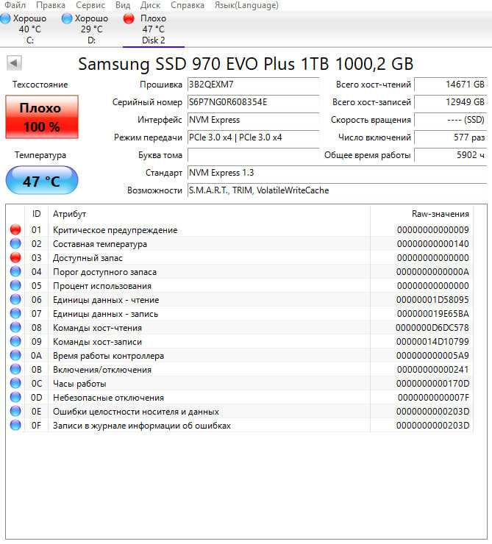Click the previous disk arrow button

click(14, 63)
